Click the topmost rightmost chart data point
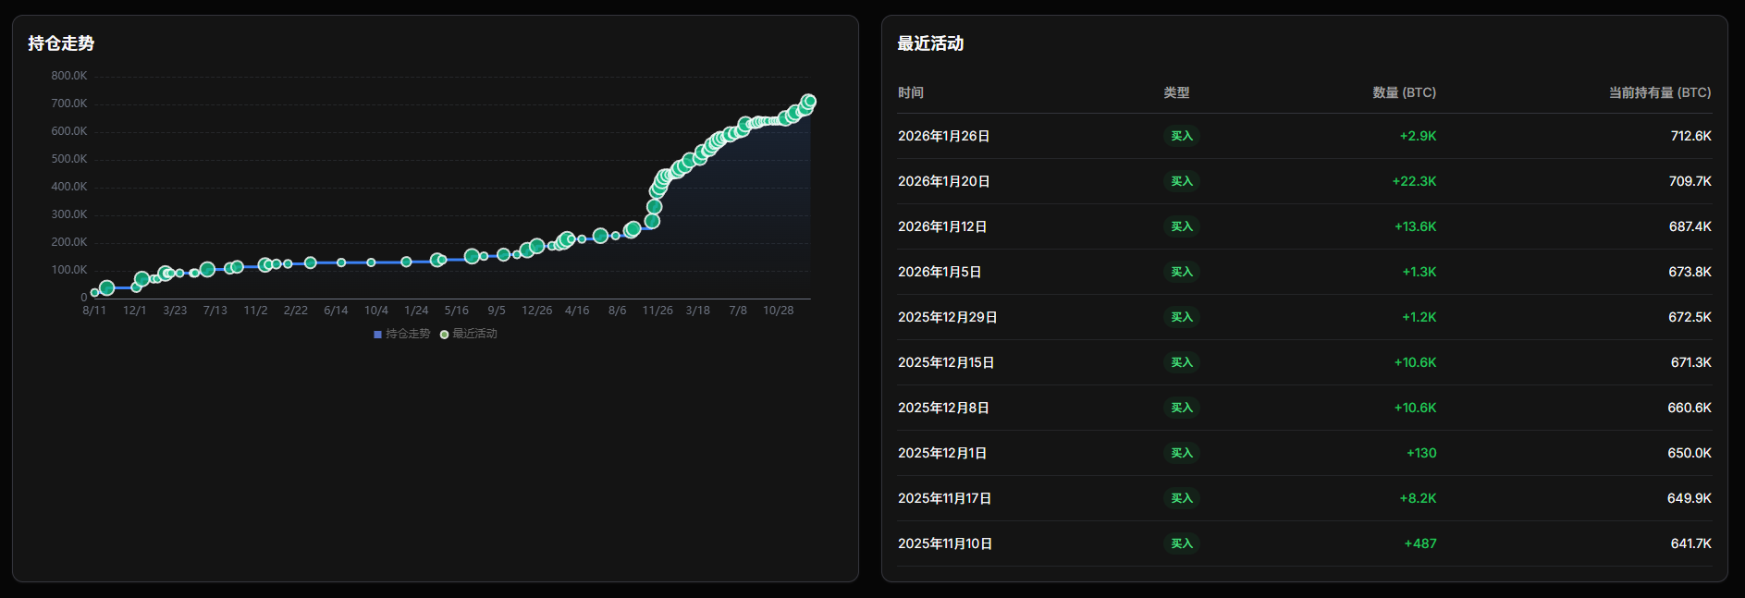The height and width of the screenshot is (598, 1745). pos(808,102)
